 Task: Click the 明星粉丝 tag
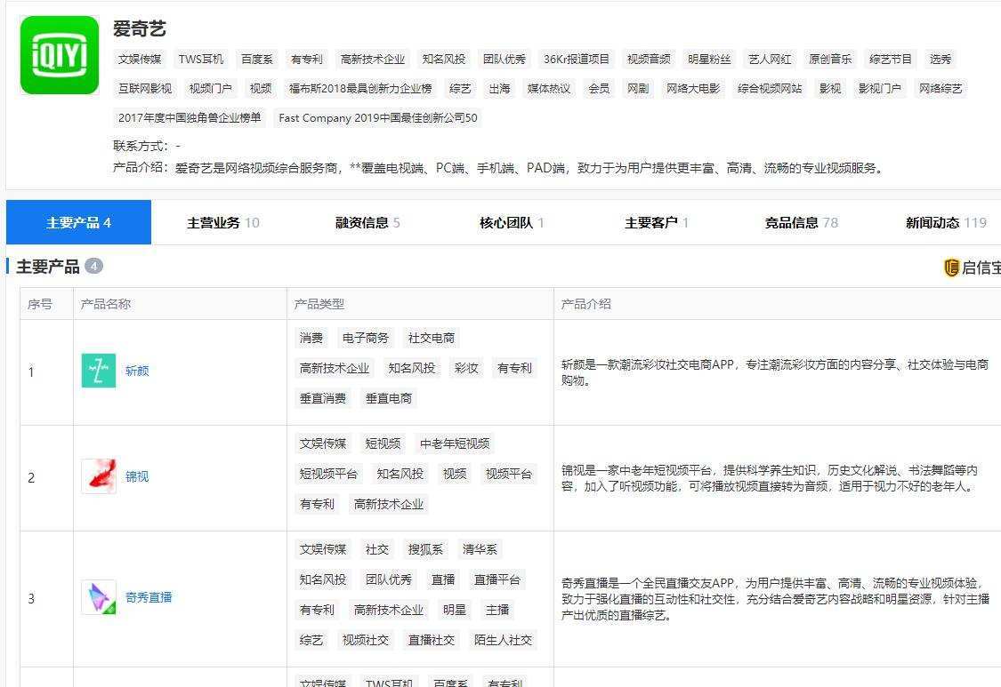coord(709,60)
